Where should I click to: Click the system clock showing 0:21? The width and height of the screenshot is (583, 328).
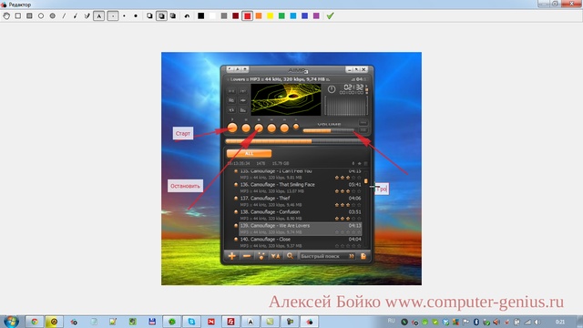(560, 322)
